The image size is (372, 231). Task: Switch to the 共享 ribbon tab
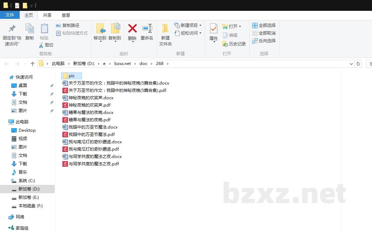click(47, 15)
